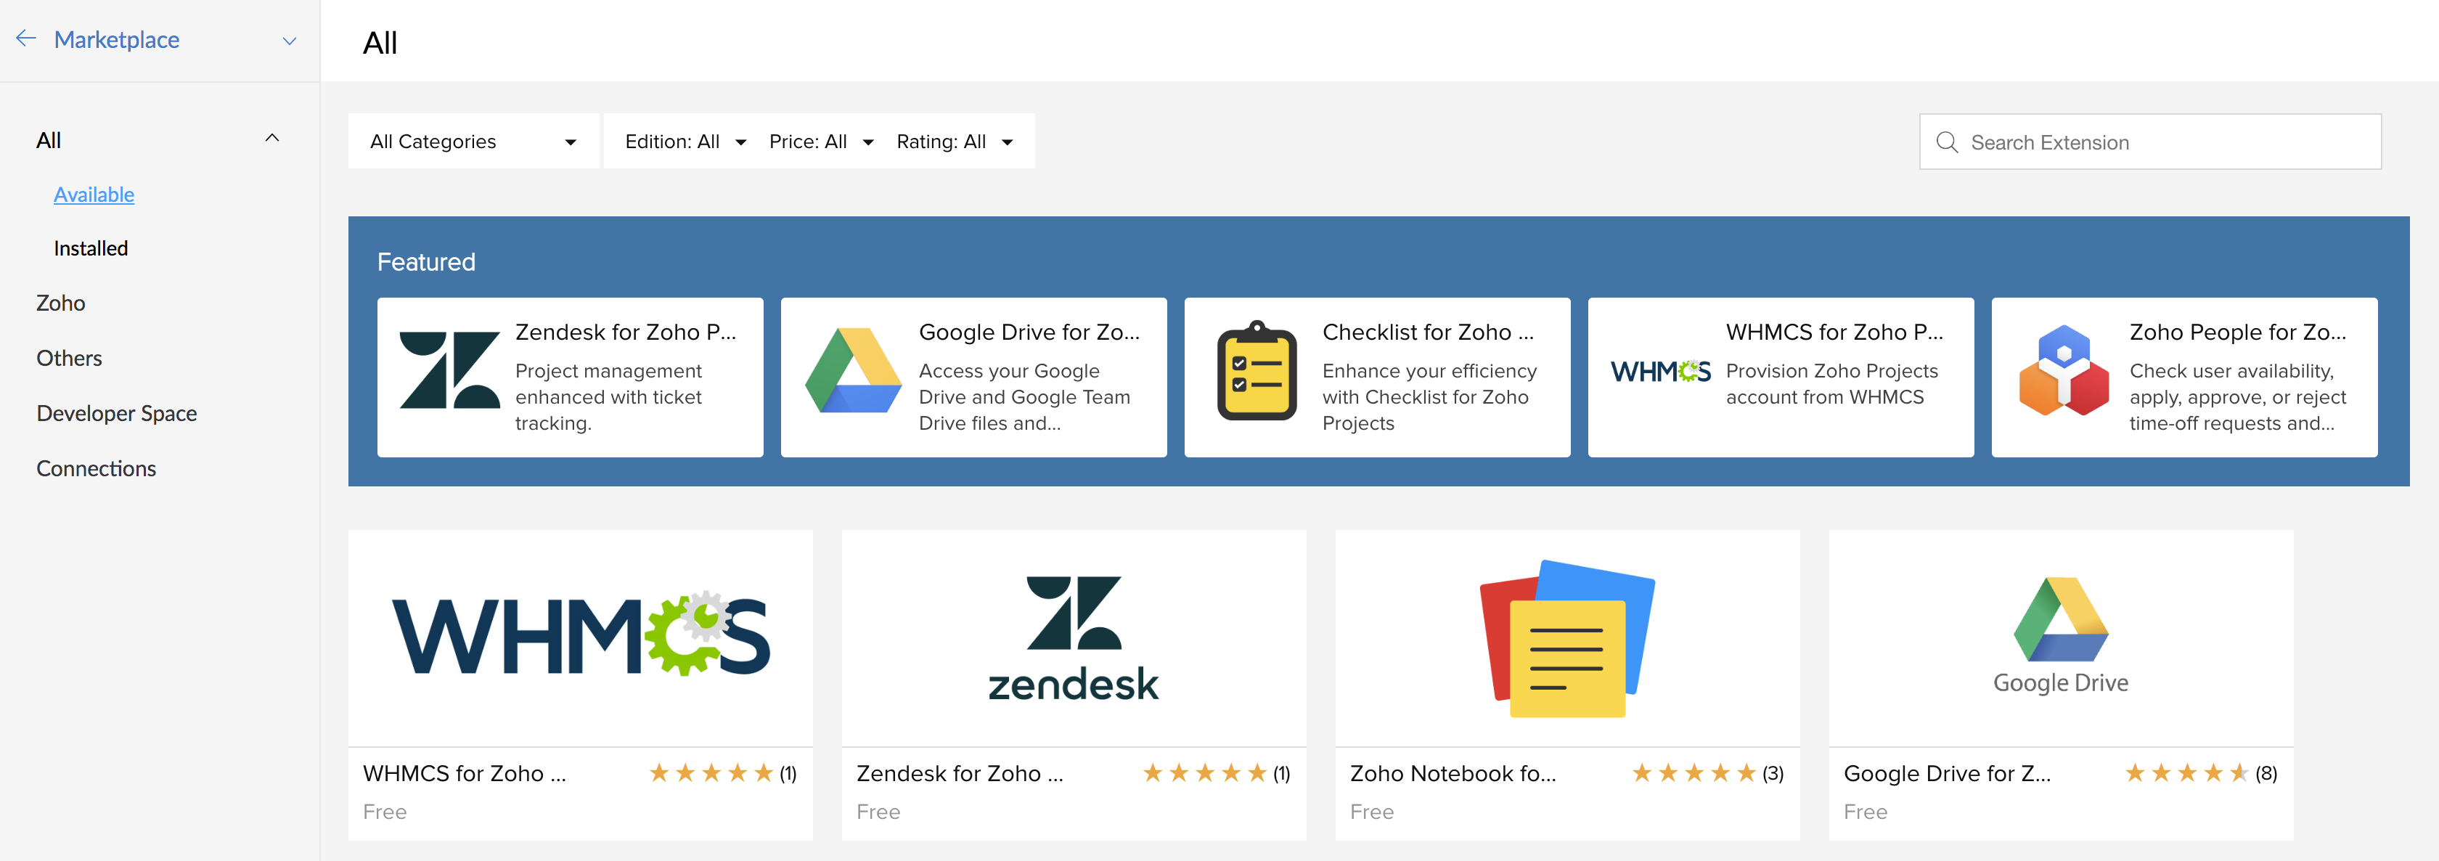Open WHMCS for Zoho ... listing title
The width and height of the screenshot is (2439, 861).
pyautogui.click(x=464, y=774)
